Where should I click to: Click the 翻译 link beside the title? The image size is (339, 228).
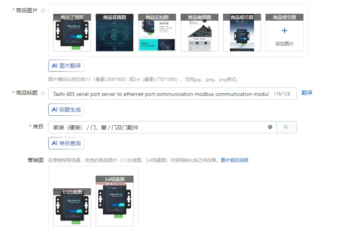307,93
